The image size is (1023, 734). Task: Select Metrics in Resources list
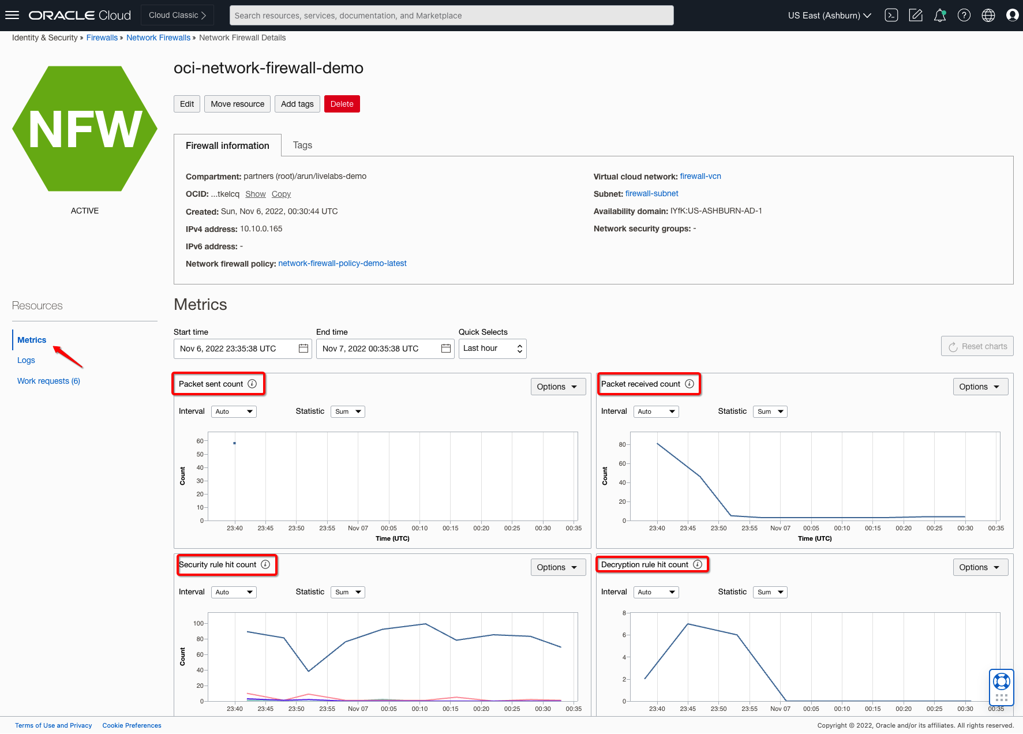pos(32,340)
